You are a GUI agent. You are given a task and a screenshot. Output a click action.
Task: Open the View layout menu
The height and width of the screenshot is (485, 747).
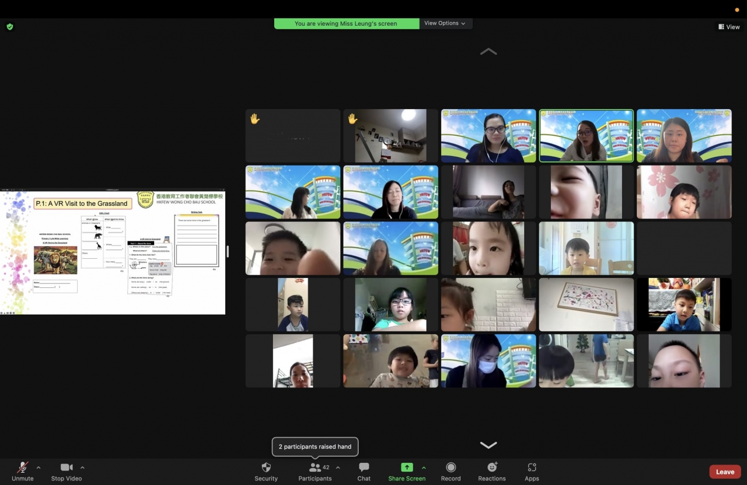pyautogui.click(x=729, y=27)
